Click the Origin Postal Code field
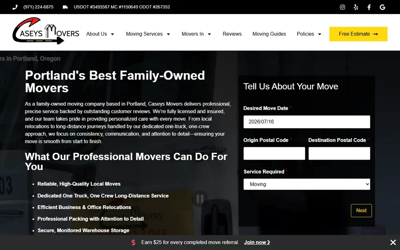Image resolution: width=400 pixels, height=250 pixels. 274,153
